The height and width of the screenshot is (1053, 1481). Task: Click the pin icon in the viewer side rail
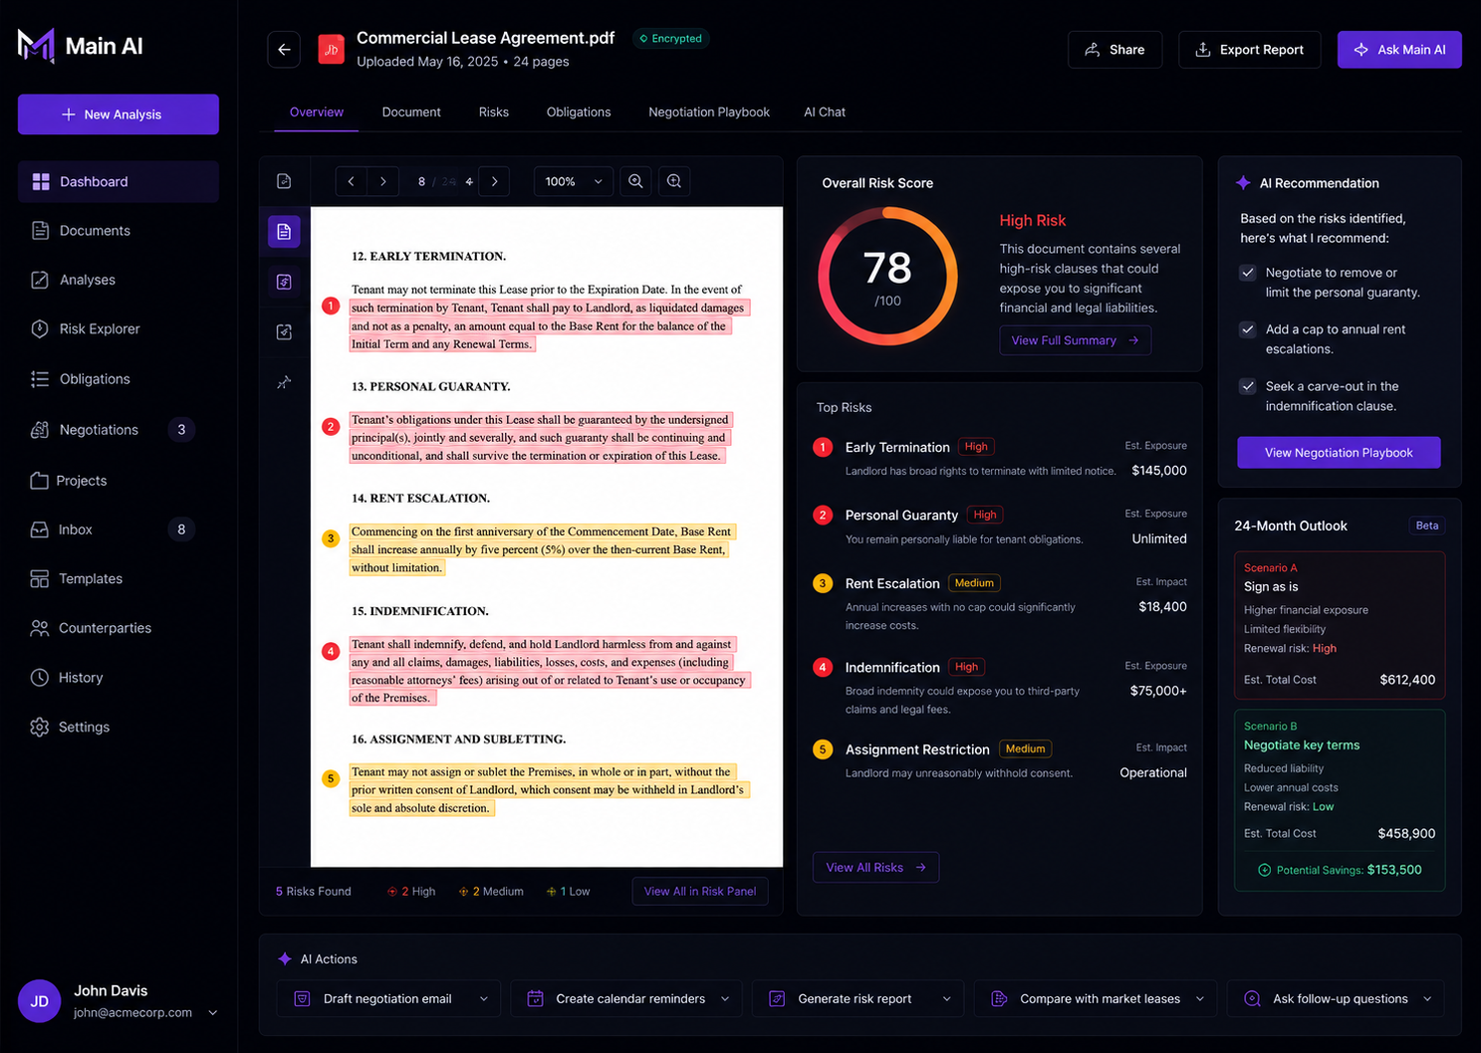point(284,382)
